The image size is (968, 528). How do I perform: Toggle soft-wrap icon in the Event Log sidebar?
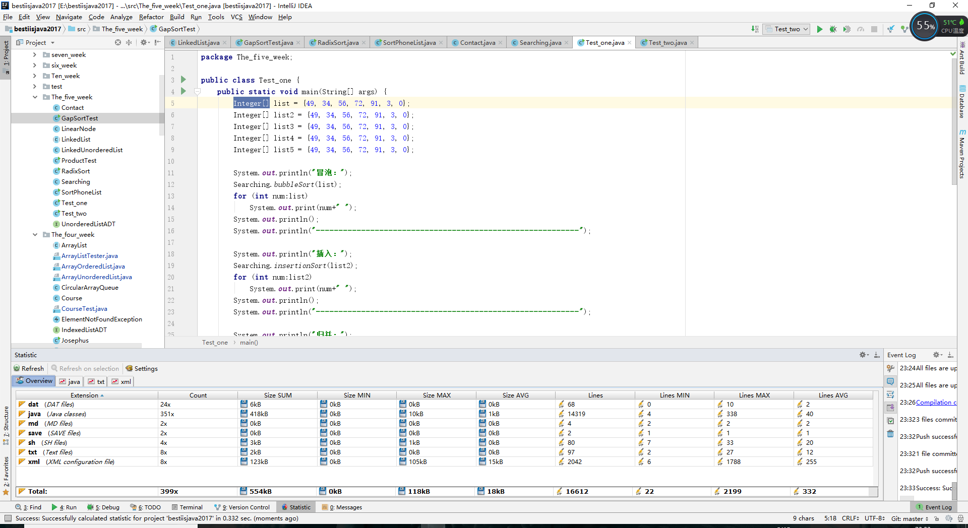891,394
